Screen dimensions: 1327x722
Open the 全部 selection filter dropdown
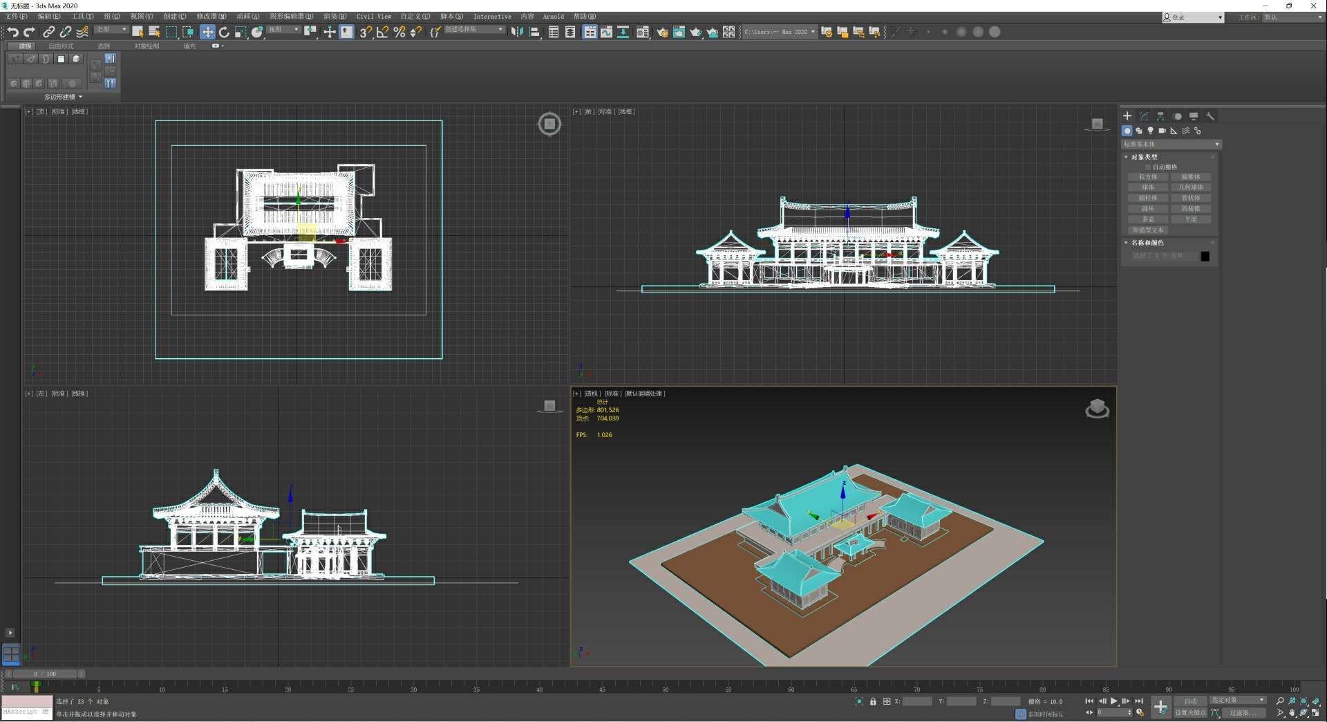tap(111, 30)
